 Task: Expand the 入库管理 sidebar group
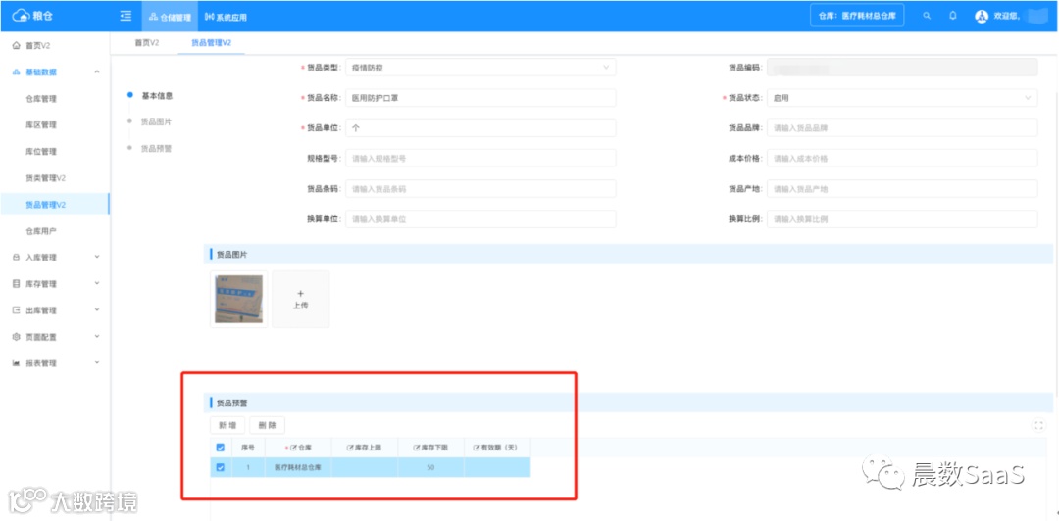[x=97, y=258]
